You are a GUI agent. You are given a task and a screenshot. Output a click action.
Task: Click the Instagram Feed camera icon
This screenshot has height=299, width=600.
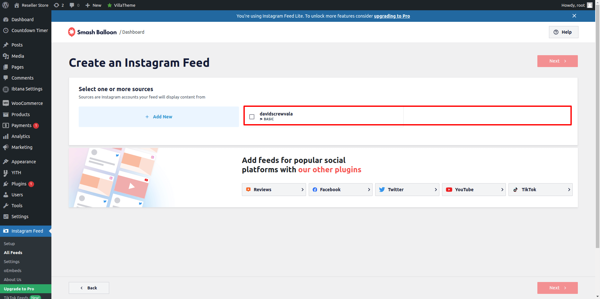click(6, 231)
